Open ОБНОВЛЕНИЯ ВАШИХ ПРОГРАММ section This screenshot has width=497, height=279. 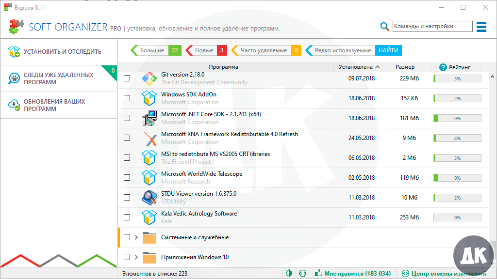(x=59, y=105)
